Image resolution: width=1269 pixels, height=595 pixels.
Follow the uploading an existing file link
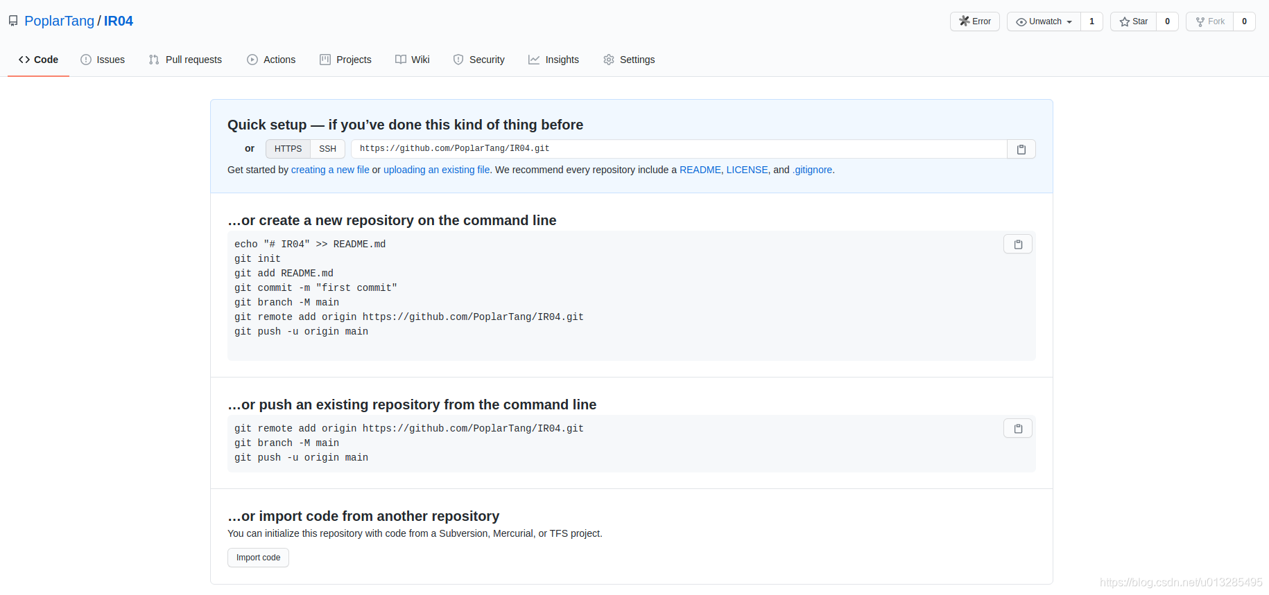[437, 170]
